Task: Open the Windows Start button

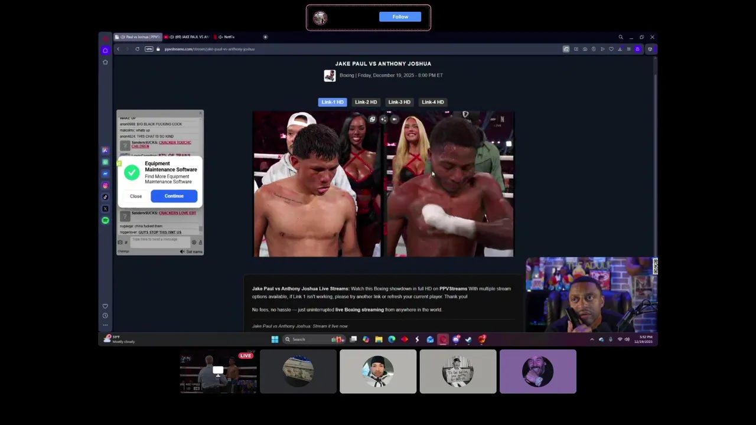Action: point(275,339)
